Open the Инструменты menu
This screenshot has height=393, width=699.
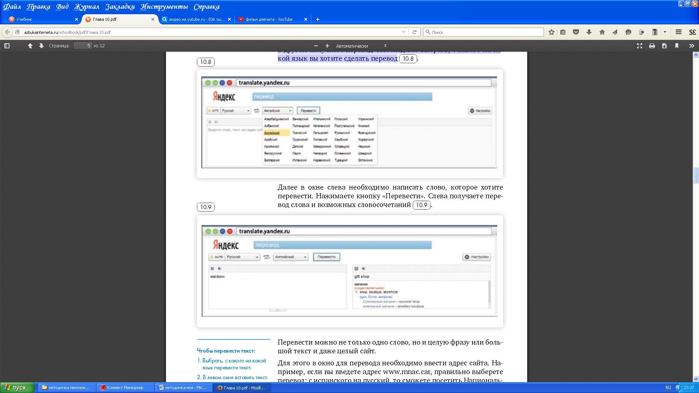point(164,7)
